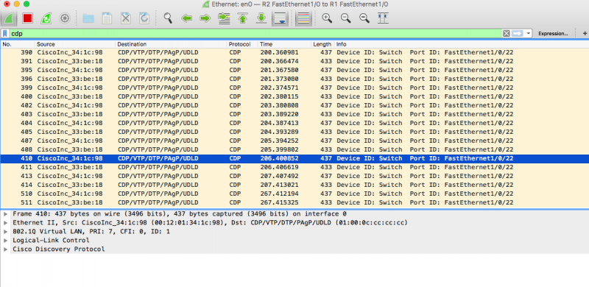The image size is (589, 287).
Task: Sort by the Time column header
Action: pos(285,44)
